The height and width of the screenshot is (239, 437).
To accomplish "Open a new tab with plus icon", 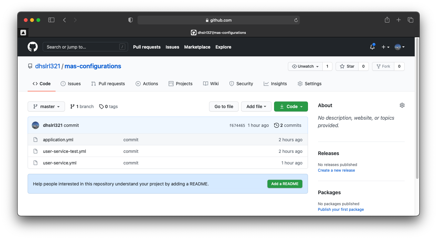I will pos(398,20).
